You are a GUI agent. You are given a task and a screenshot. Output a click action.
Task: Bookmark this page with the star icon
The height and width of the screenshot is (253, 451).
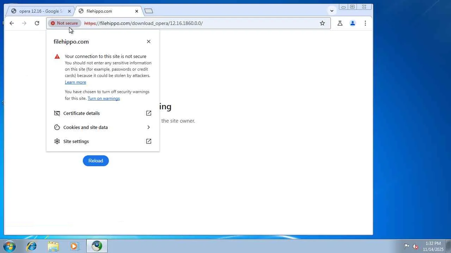tap(322, 23)
